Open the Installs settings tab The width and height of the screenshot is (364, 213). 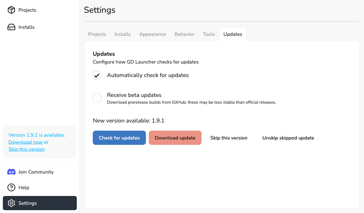(123, 34)
